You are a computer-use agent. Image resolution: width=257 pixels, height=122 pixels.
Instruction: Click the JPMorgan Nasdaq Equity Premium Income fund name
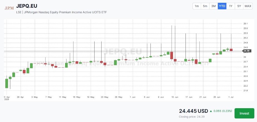[x=65, y=12]
